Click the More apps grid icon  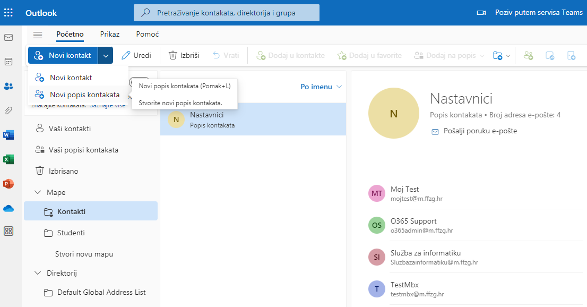pyautogui.click(x=8, y=232)
